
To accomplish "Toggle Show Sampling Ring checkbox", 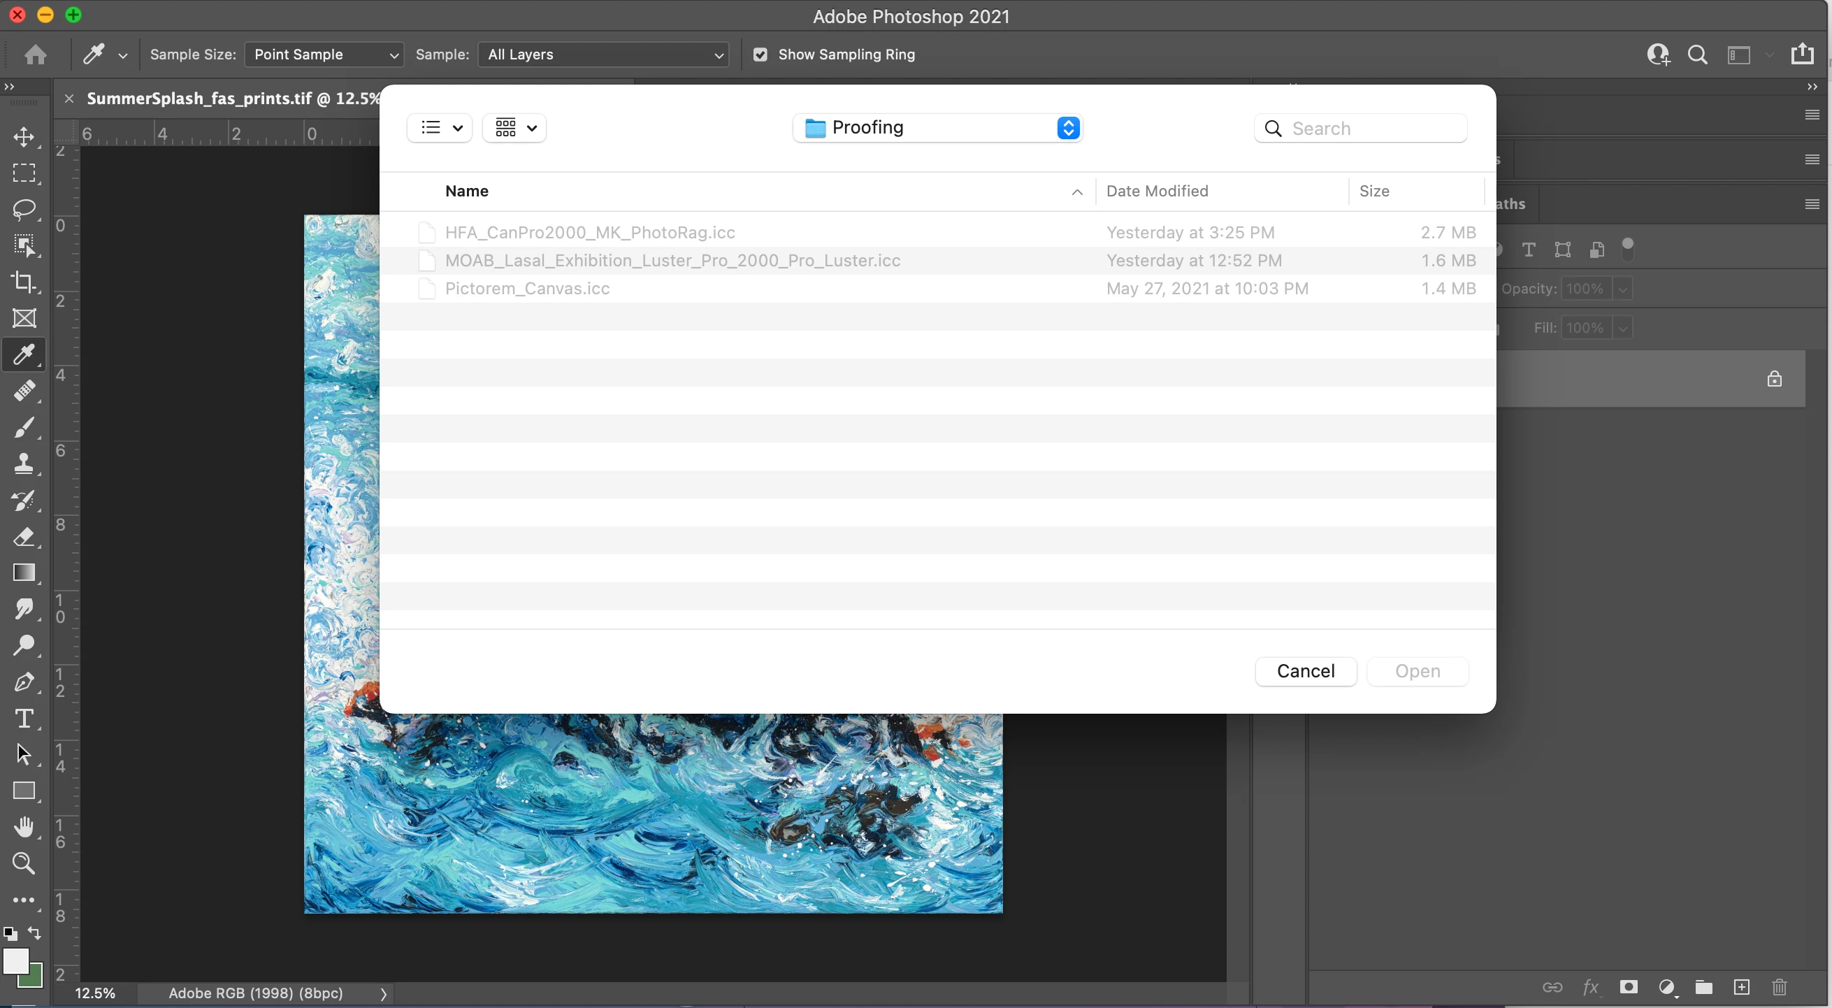I will (760, 55).
